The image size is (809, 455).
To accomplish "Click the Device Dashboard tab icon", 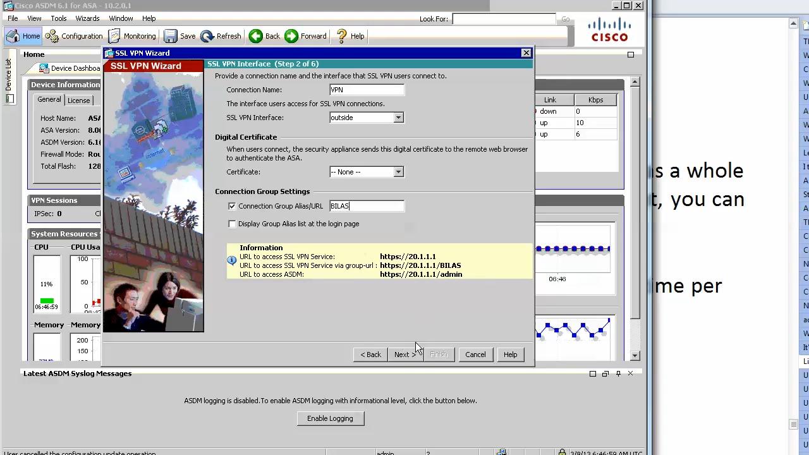I will click(44, 68).
